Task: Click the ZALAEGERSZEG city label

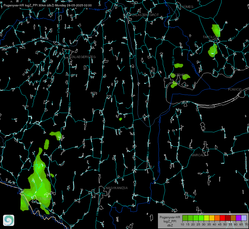Action: (x=83, y=57)
